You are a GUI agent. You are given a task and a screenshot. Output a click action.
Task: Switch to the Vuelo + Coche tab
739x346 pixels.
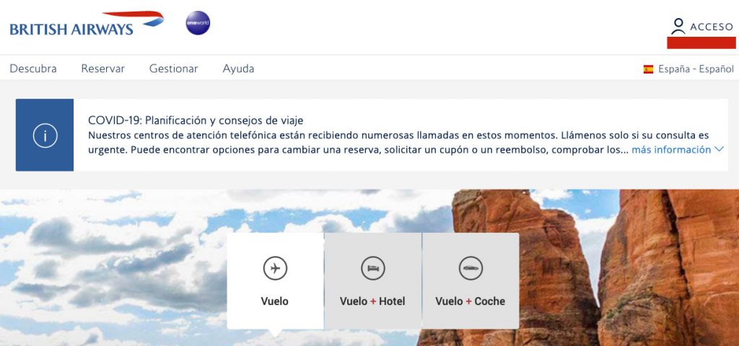coord(471,281)
